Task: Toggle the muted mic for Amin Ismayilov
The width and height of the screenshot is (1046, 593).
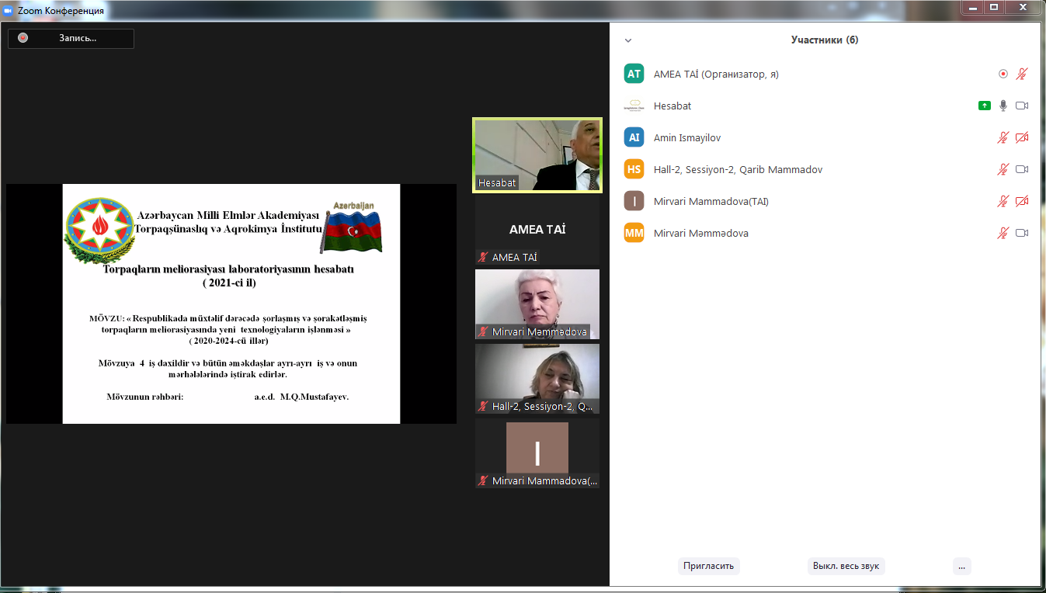Action: (x=1003, y=137)
